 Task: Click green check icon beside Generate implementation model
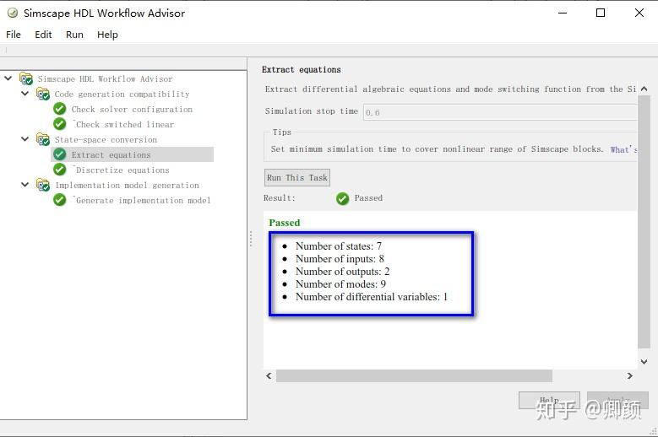60,200
